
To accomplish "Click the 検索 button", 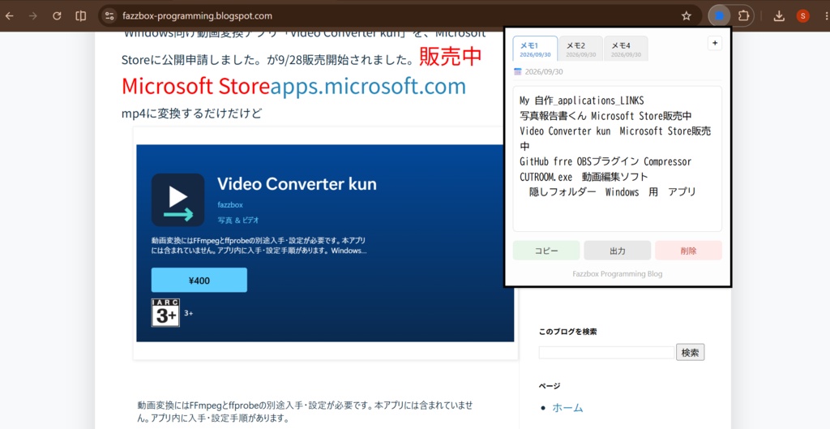I will (691, 352).
